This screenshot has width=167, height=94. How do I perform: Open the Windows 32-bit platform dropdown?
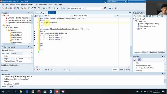[84, 8]
